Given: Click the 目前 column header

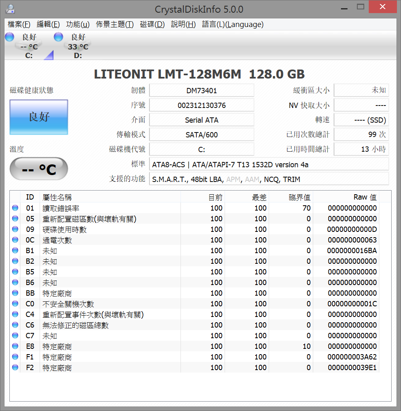Looking at the screenshot, I should (x=203, y=197).
